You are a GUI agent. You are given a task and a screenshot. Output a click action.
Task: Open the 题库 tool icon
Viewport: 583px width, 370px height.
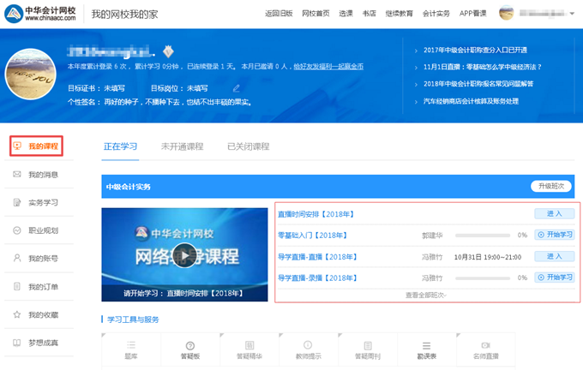coord(131,345)
